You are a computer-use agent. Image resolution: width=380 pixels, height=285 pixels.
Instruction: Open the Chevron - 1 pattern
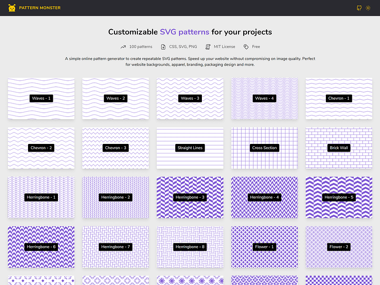pos(339,98)
